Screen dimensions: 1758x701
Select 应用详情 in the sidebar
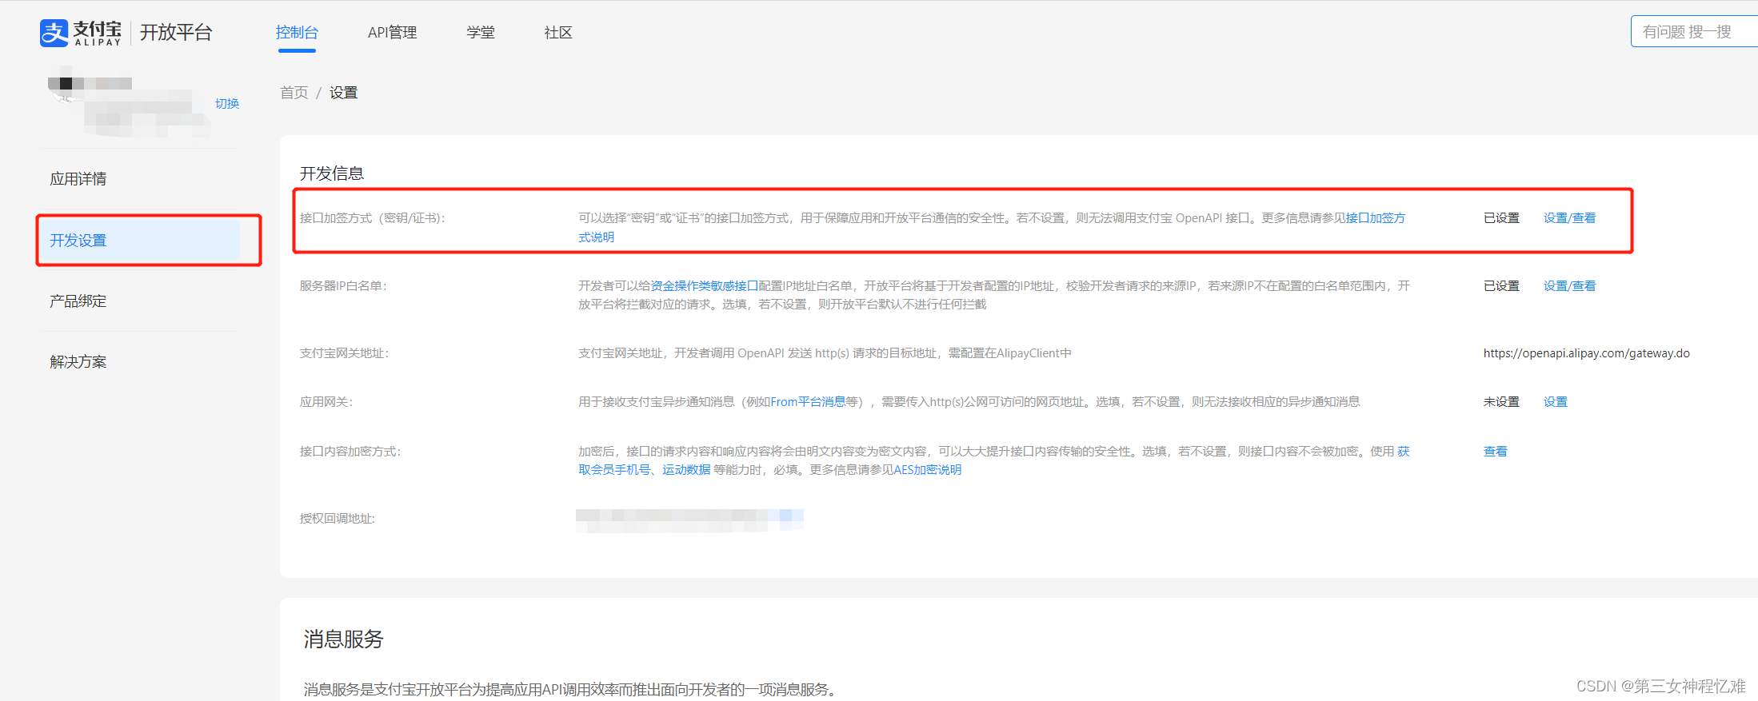coord(78,179)
